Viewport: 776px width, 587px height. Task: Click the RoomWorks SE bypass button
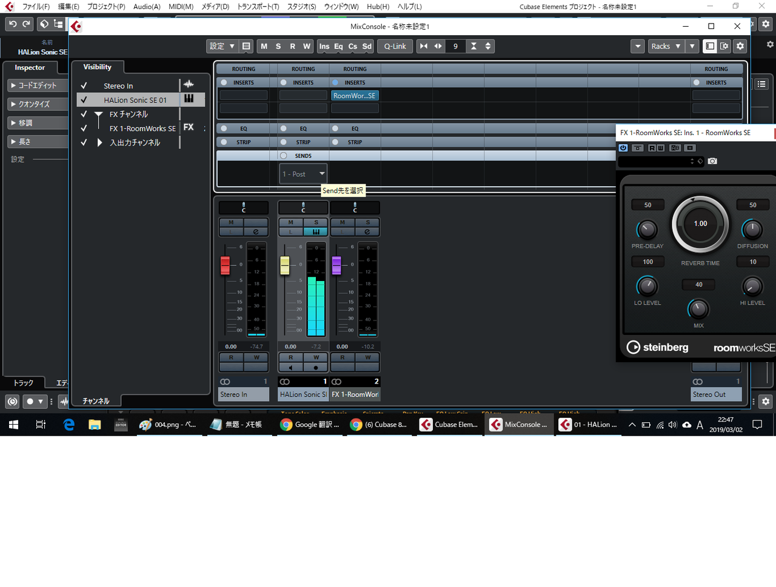coord(637,148)
